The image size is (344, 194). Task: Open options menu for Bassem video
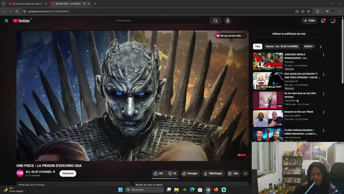click(324, 112)
